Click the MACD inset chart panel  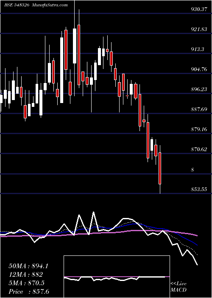(x=117, y=277)
